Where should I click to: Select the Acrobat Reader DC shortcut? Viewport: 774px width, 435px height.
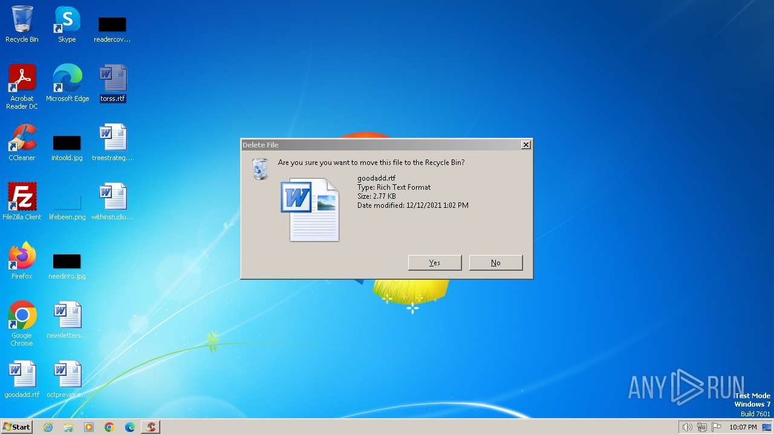point(22,87)
